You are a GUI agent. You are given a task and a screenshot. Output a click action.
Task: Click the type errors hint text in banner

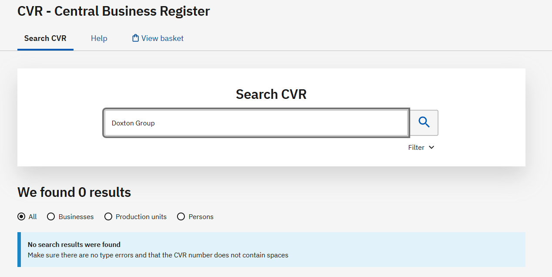pyautogui.click(x=158, y=255)
